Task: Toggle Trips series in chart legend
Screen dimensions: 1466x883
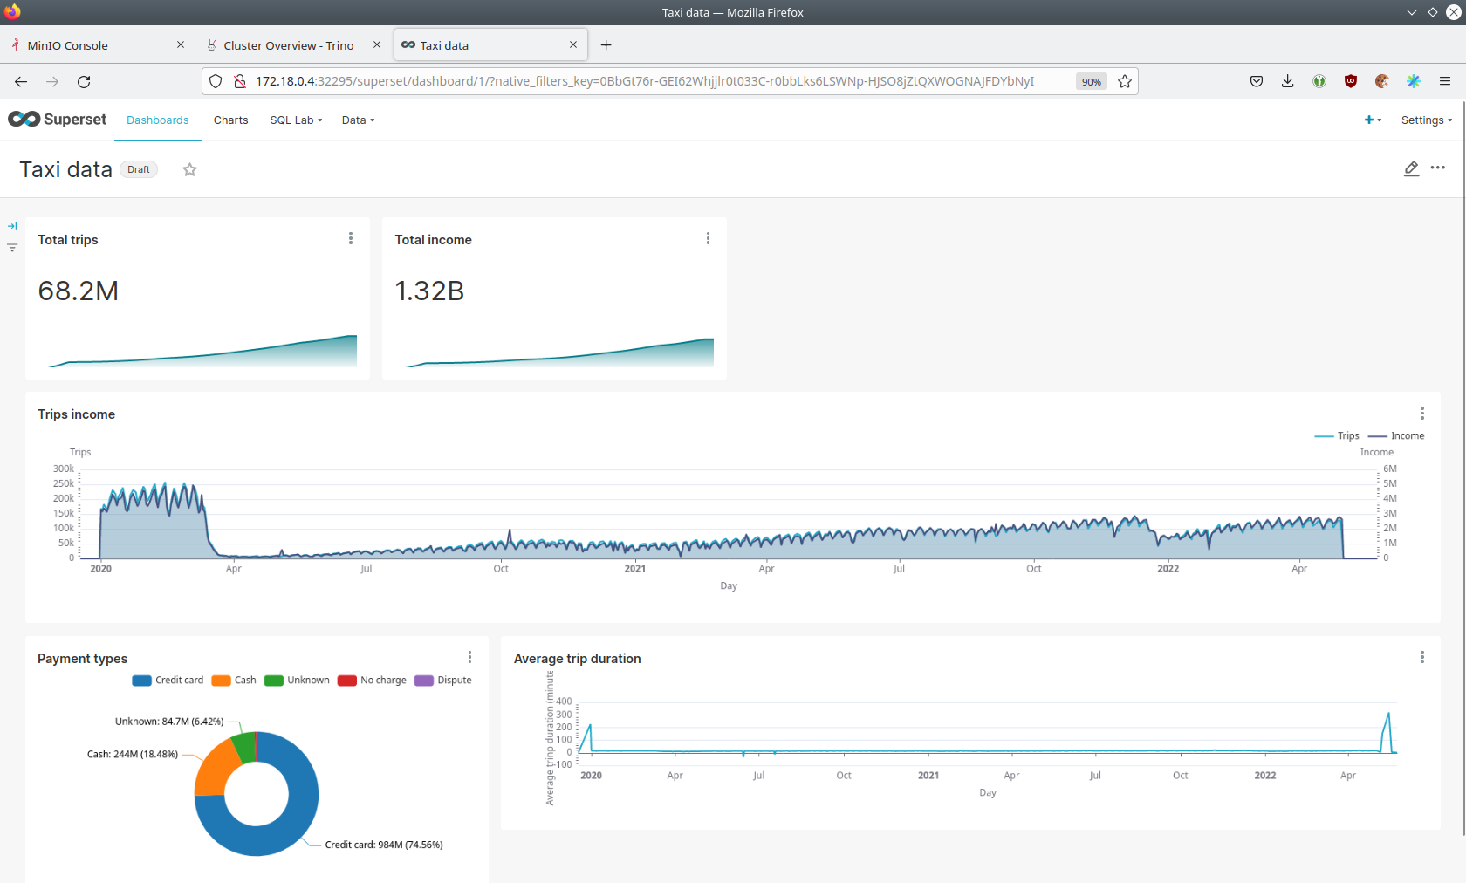Action: point(1337,436)
